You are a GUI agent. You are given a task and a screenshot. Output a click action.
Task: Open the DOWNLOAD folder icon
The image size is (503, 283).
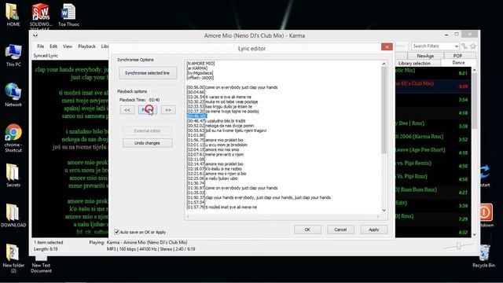coord(13,215)
